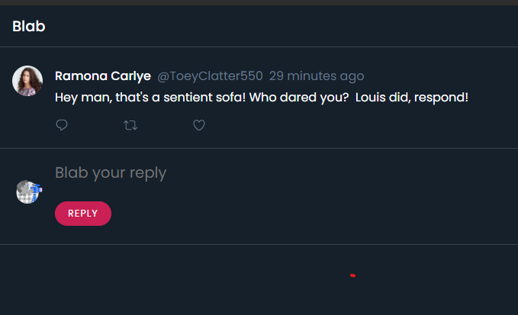Click the comment bubble icon under the post
Viewport: 518px width, 315px height.
62,125
